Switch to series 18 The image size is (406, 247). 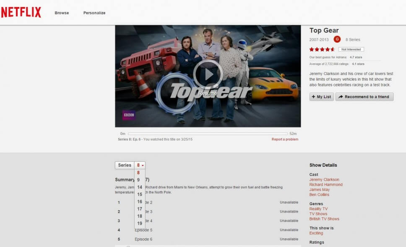pyautogui.click(x=140, y=216)
